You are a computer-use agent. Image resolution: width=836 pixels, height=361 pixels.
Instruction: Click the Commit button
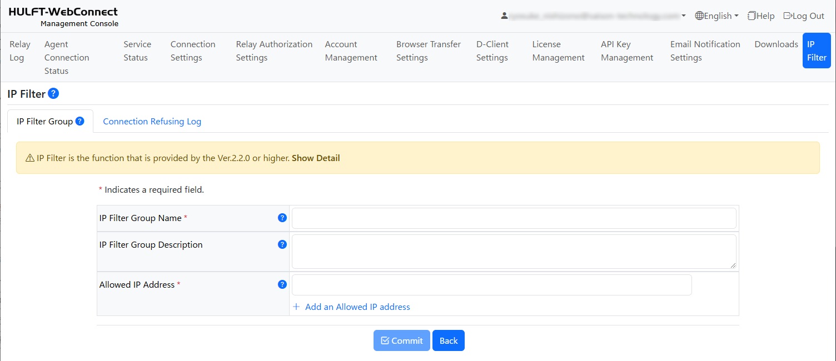(402, 340)
